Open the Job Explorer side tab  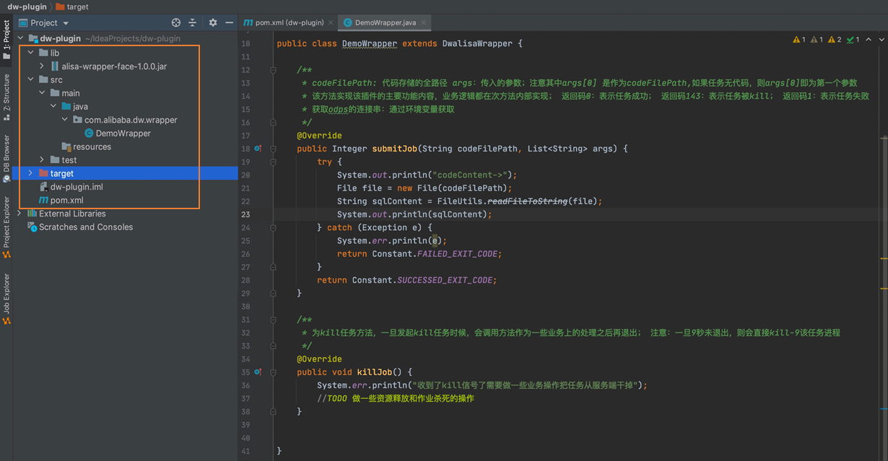(6, 298)
